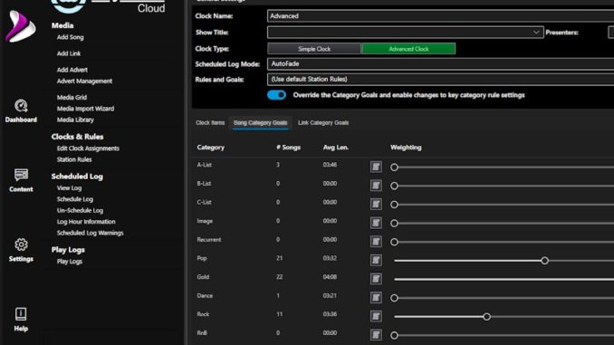Open Add Advert in Media menu
Image resolution: width=614 pixels, height=345 pixels.
(72, 70)
